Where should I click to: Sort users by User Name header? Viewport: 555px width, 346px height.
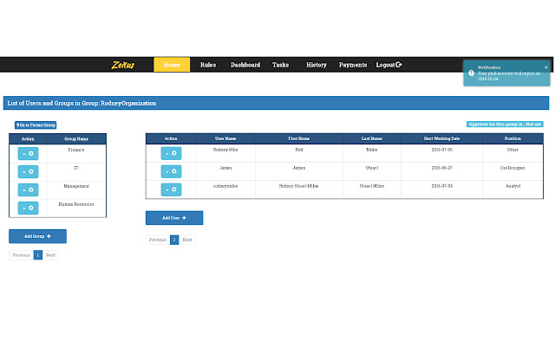tap(225, 138)
